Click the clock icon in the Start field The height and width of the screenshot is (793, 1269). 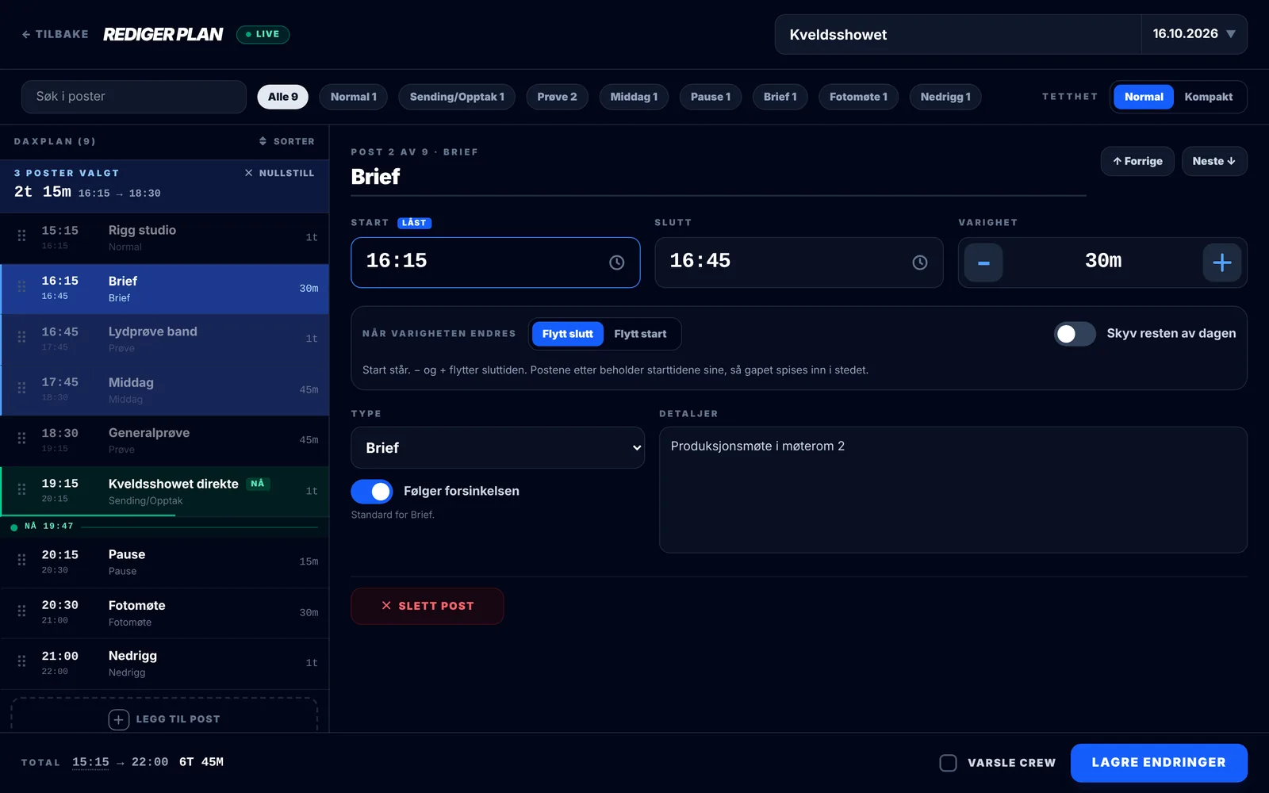pyautogui.click(x=616, y=262)
